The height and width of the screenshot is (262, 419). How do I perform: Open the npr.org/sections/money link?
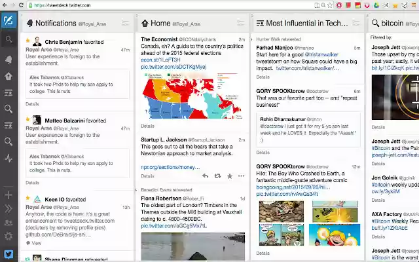click(x=170, y=167)
